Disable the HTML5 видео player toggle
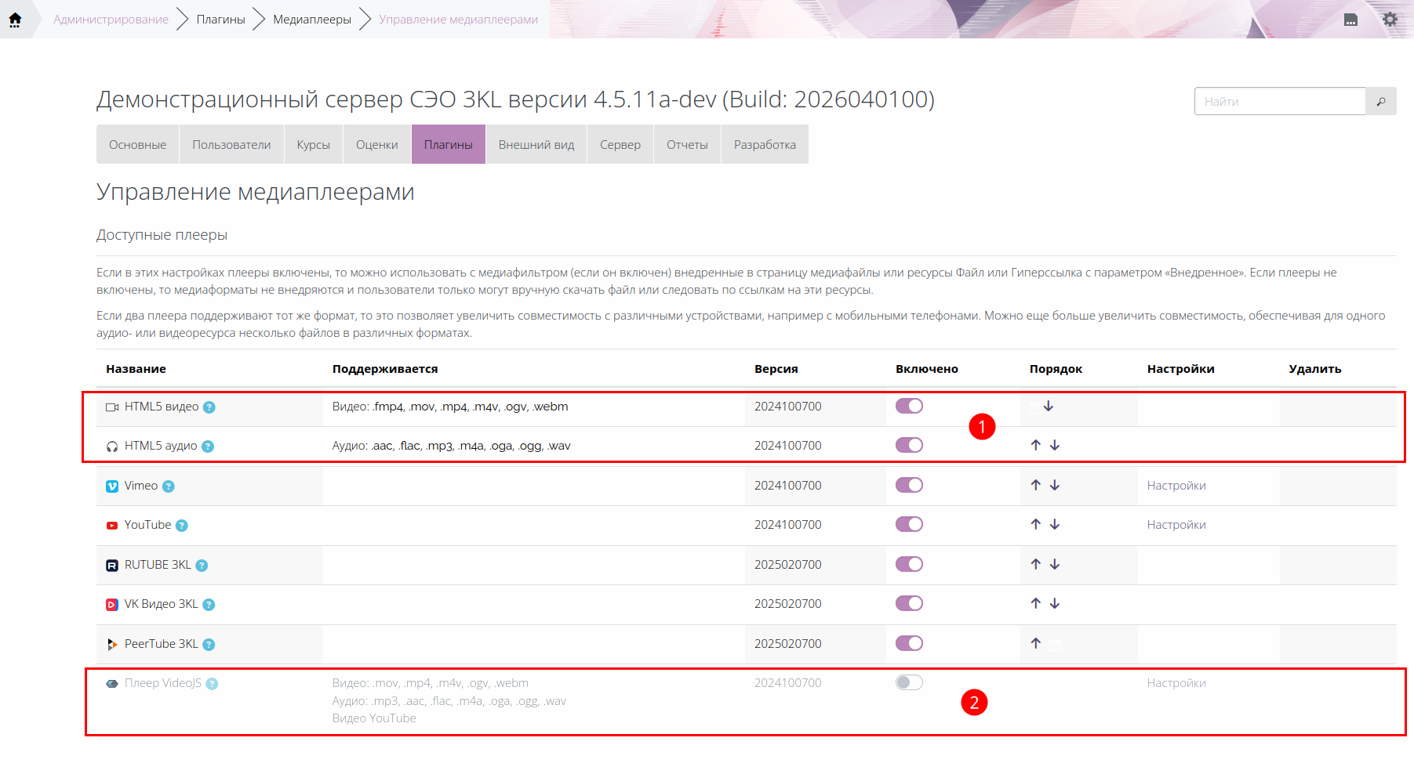This screenshot has height=763, width=1414. [x=909, y=406]
